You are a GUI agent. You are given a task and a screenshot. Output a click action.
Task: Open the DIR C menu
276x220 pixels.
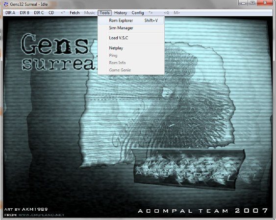[39, 13]
